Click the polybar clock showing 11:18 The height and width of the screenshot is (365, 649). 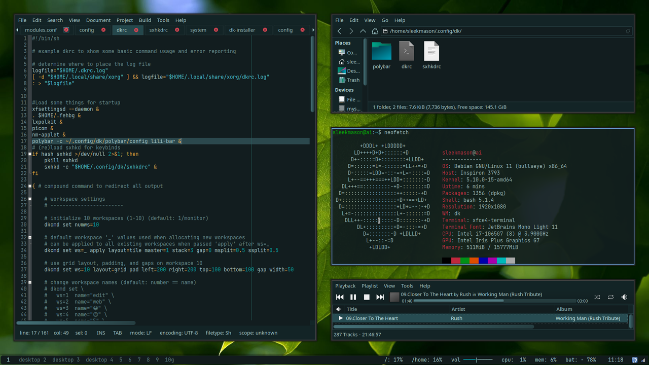tap(615, 360)
